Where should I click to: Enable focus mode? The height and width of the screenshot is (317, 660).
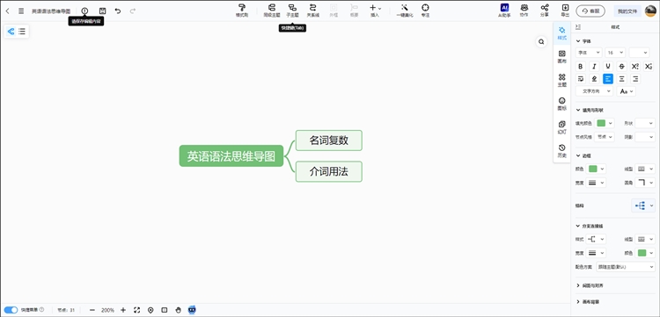(x=425, y=11)
